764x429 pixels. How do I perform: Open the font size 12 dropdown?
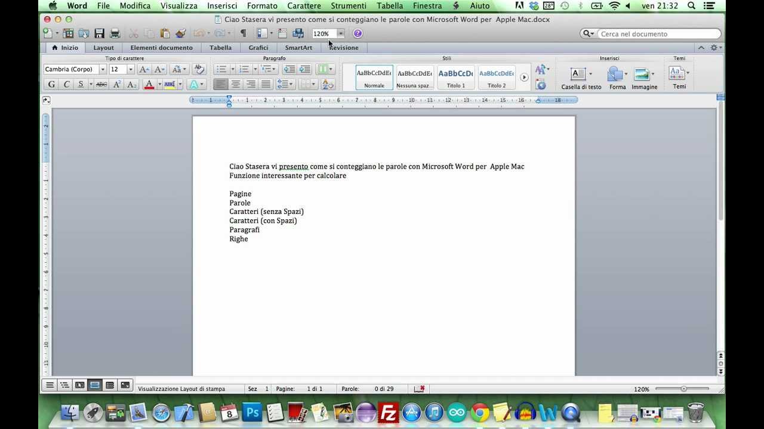[131, 69]
